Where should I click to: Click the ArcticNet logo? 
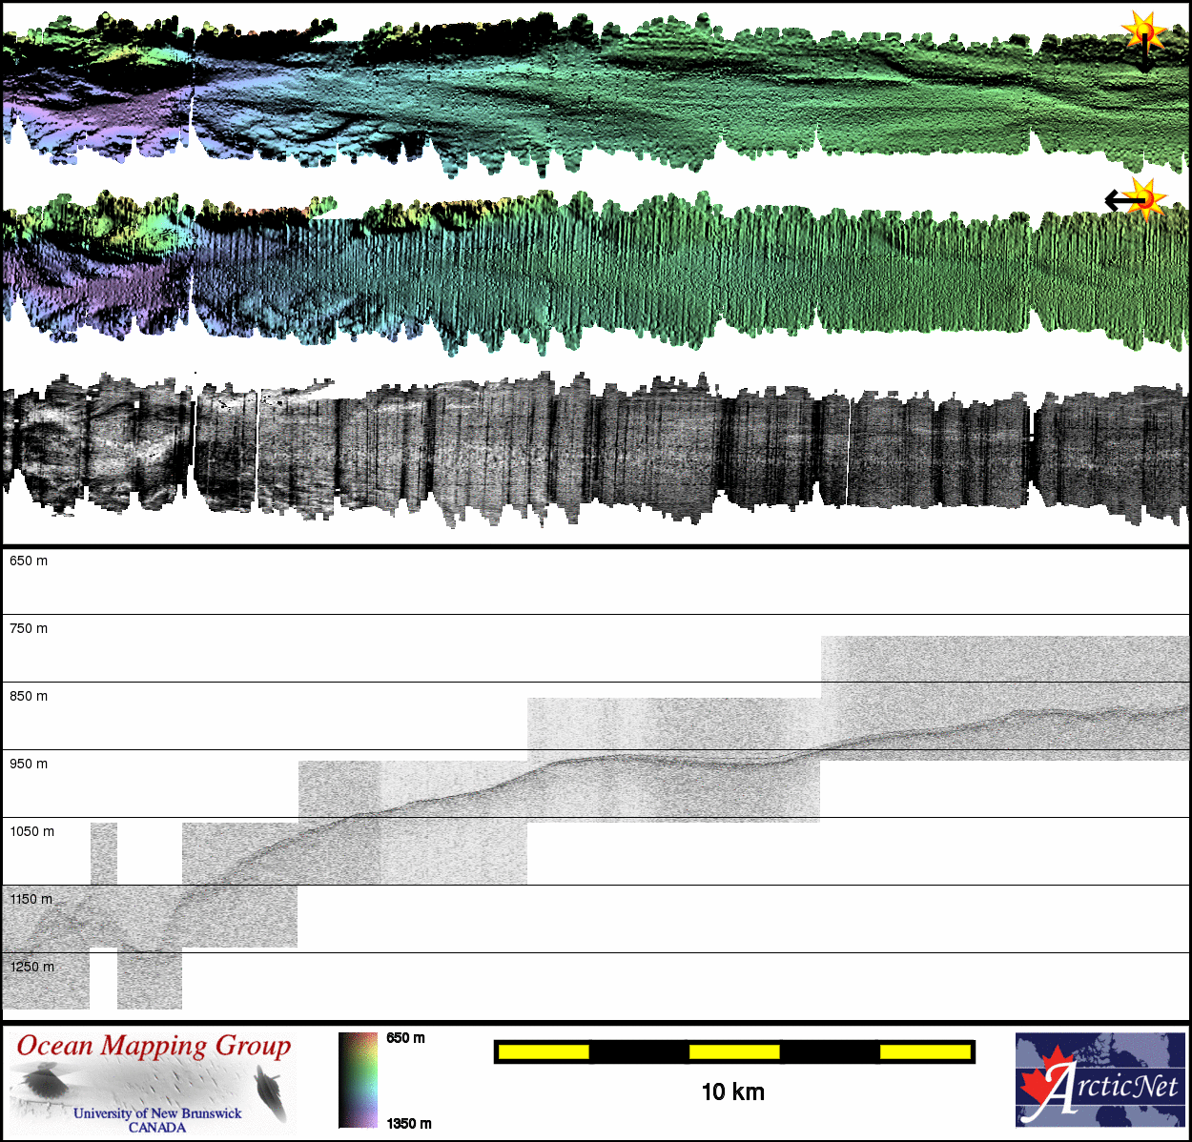click(x=1102, y=1080)
